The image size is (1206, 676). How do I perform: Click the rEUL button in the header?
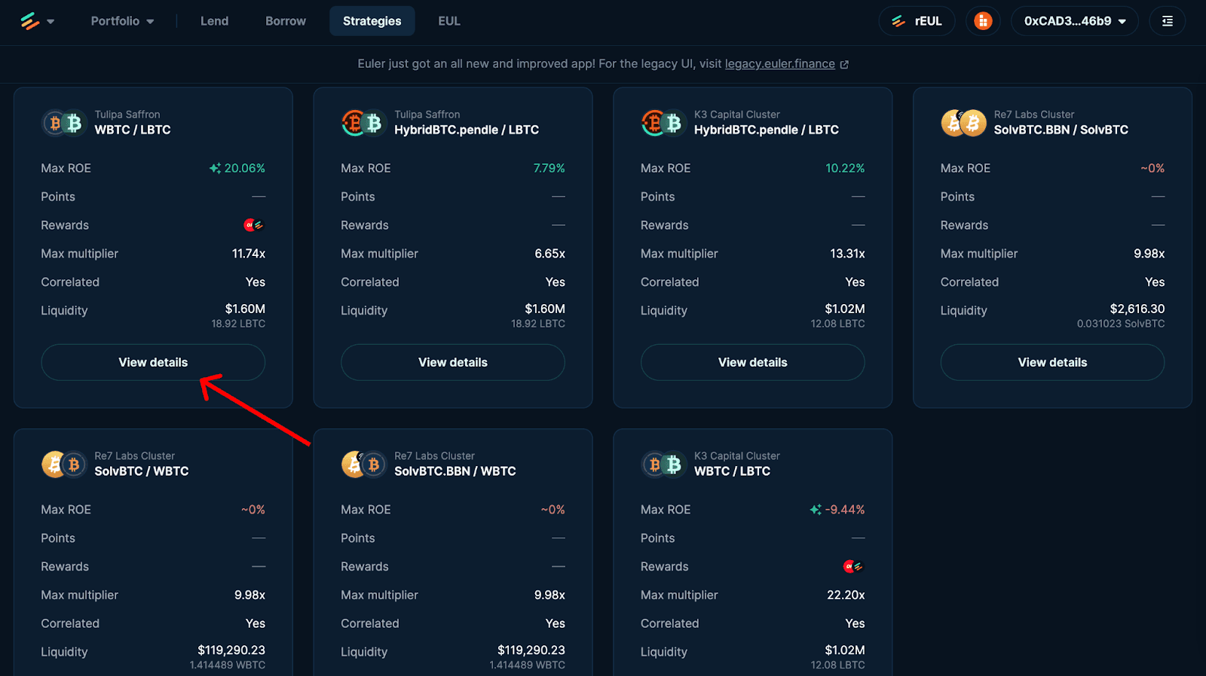917,21
